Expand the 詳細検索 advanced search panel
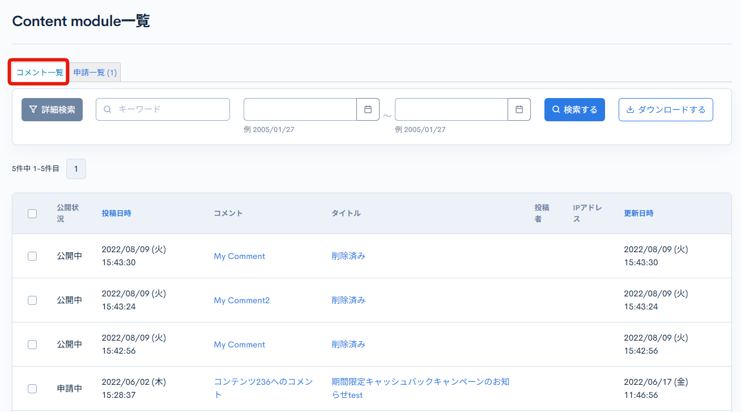This screenshot has height=412, width=741. coord(52,109)
